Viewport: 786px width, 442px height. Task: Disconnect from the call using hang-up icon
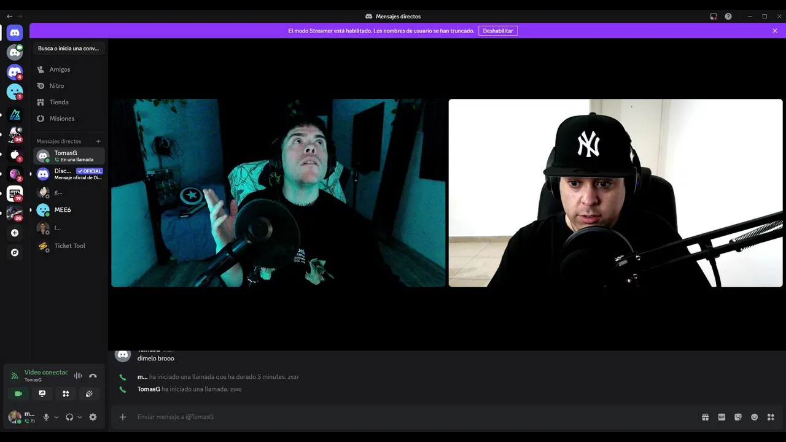(93, 376)
